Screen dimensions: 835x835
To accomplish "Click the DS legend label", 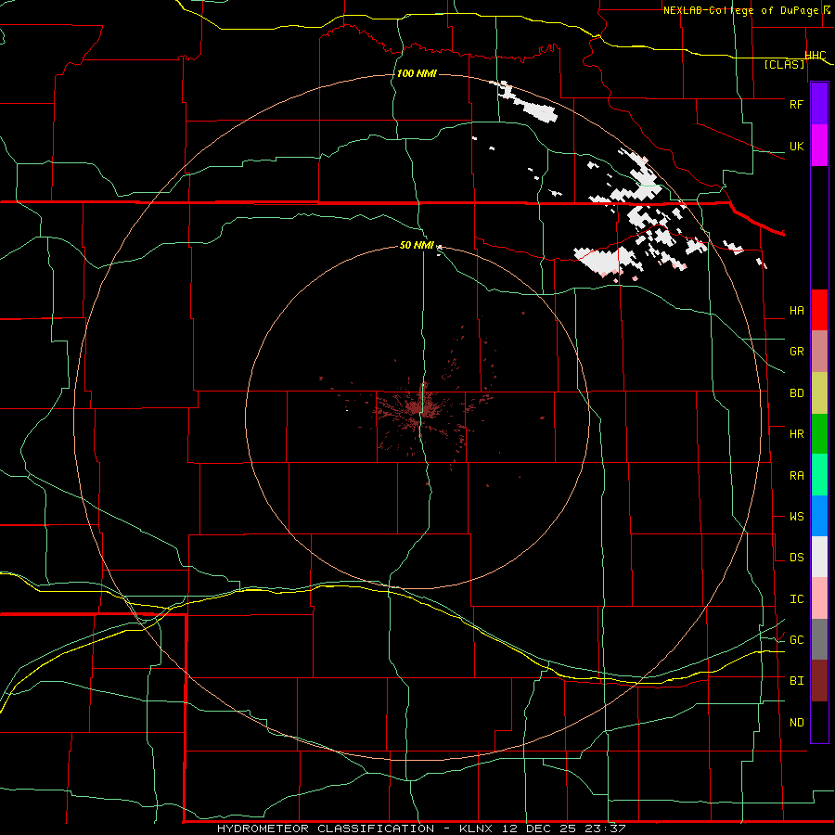I will coord(796,558).
